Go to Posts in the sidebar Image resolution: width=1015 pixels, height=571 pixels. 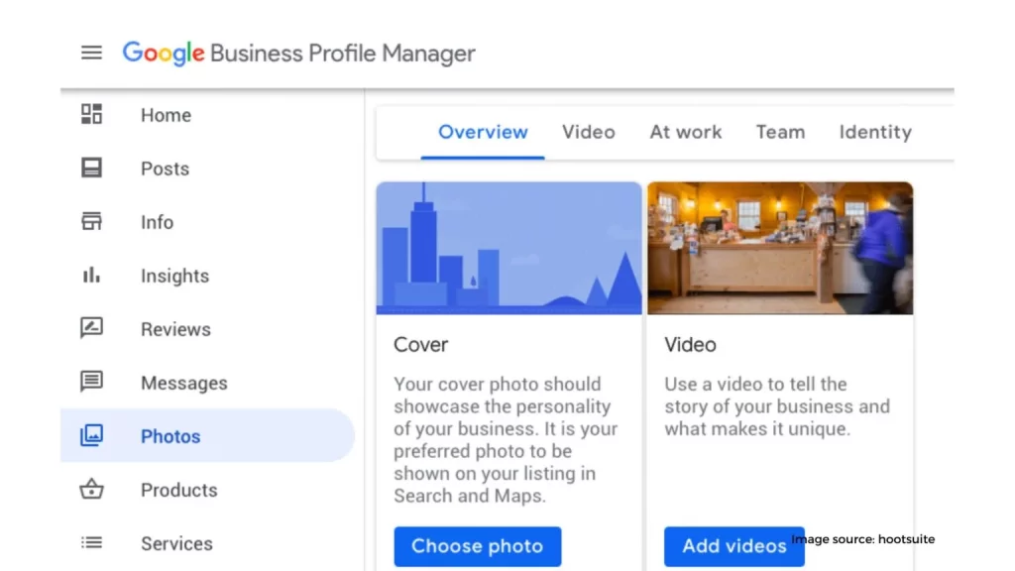pyautogui.click(x=166, y=169)
